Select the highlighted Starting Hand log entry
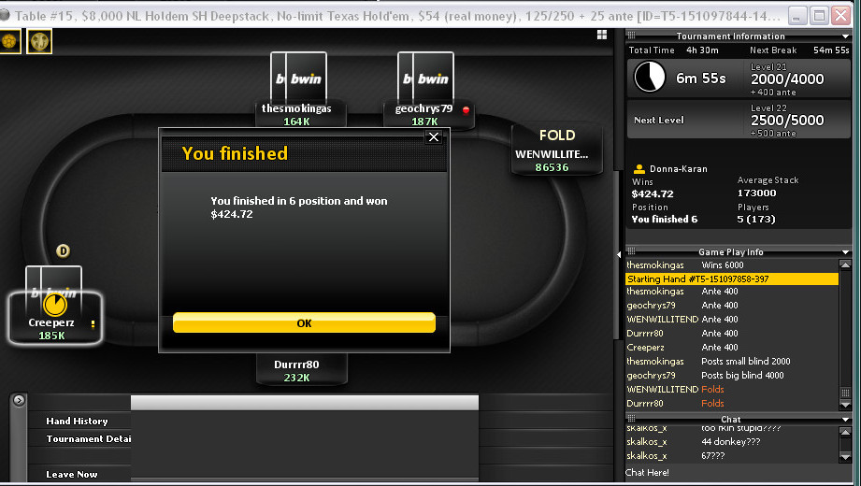This screenshot has width=861, height=486. pos(732,279)
